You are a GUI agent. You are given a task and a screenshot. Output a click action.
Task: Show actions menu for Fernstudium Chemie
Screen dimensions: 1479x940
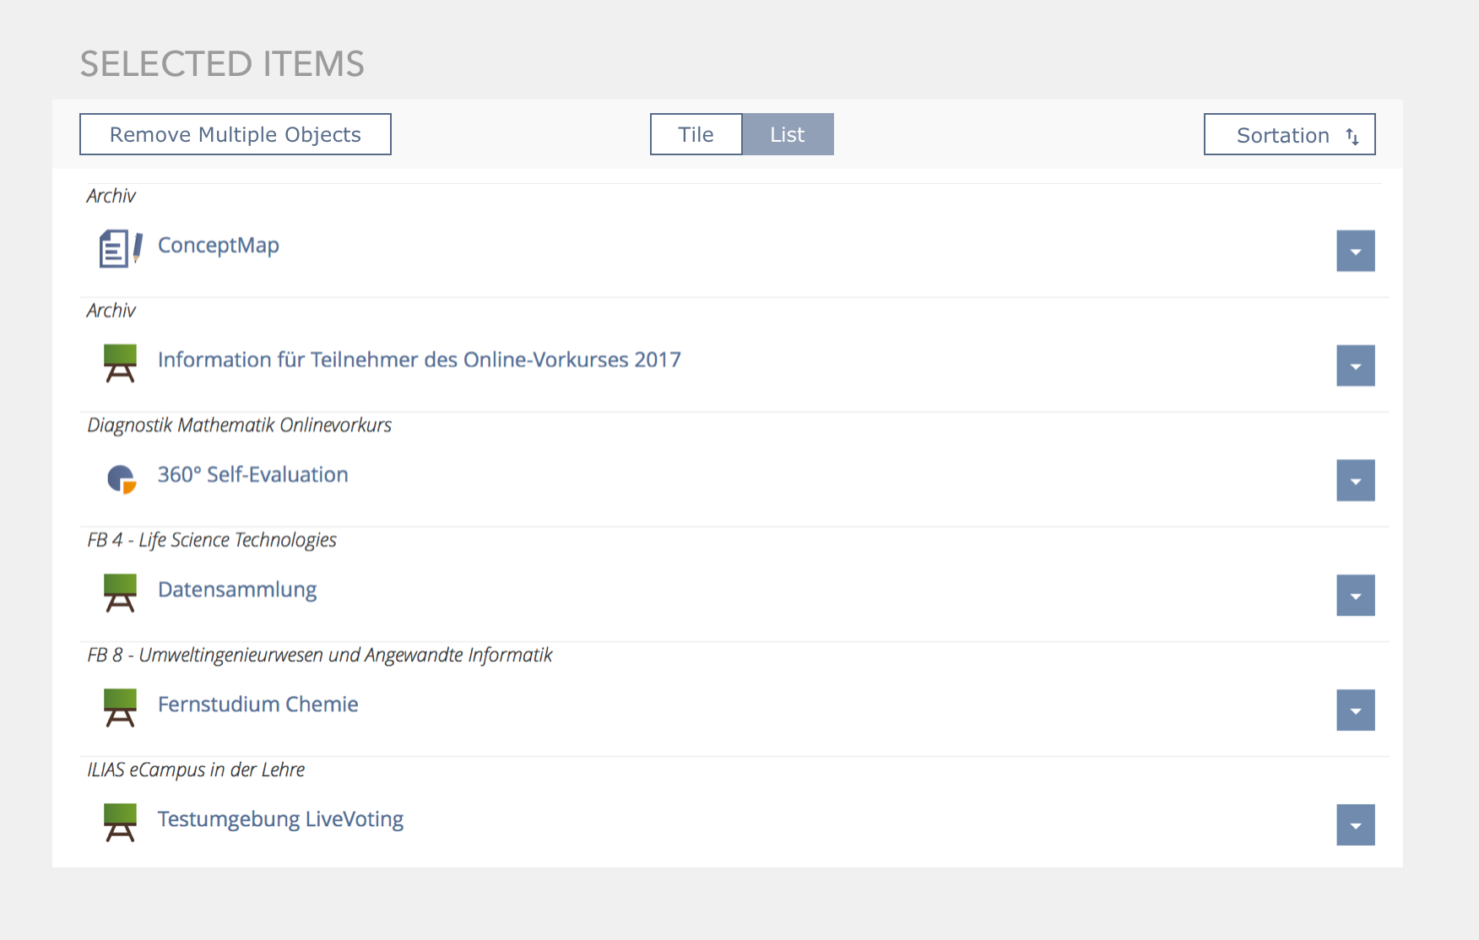pyautogui.click(x=1355, y=710)
